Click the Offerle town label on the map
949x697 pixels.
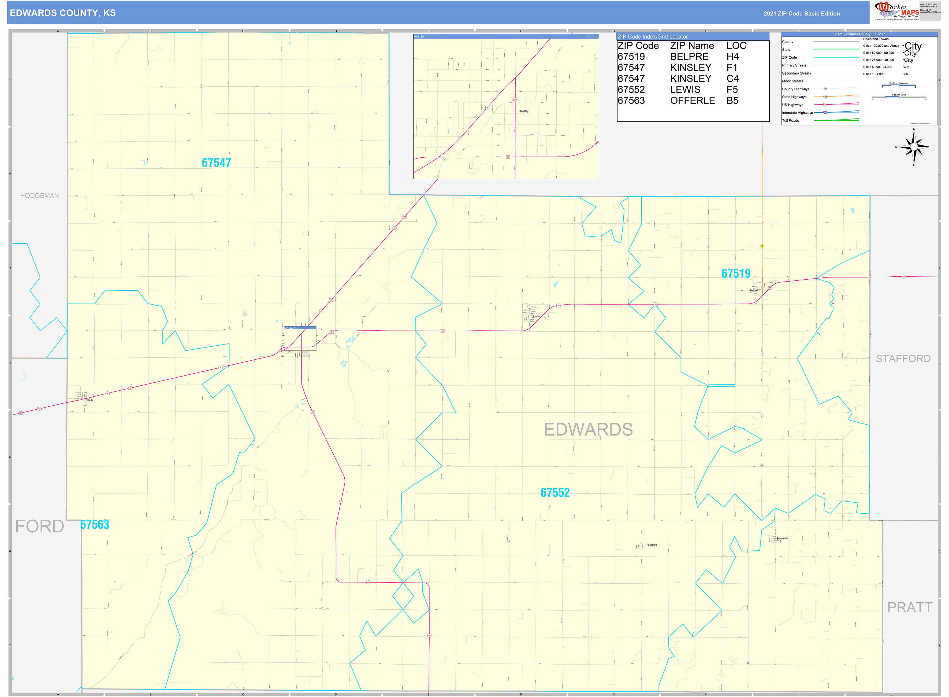(x=90, y=400)
